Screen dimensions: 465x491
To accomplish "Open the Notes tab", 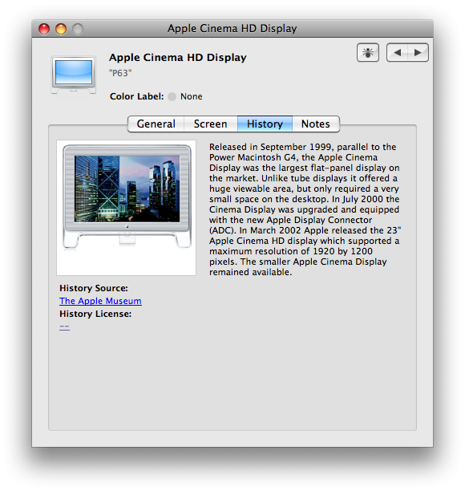I will 315,124.
